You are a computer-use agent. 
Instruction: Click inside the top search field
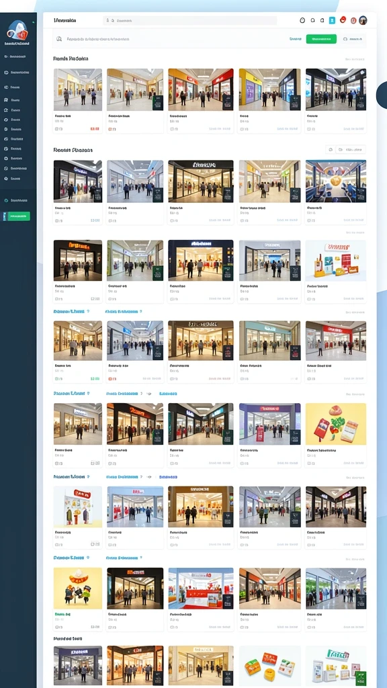click(190, 20)
